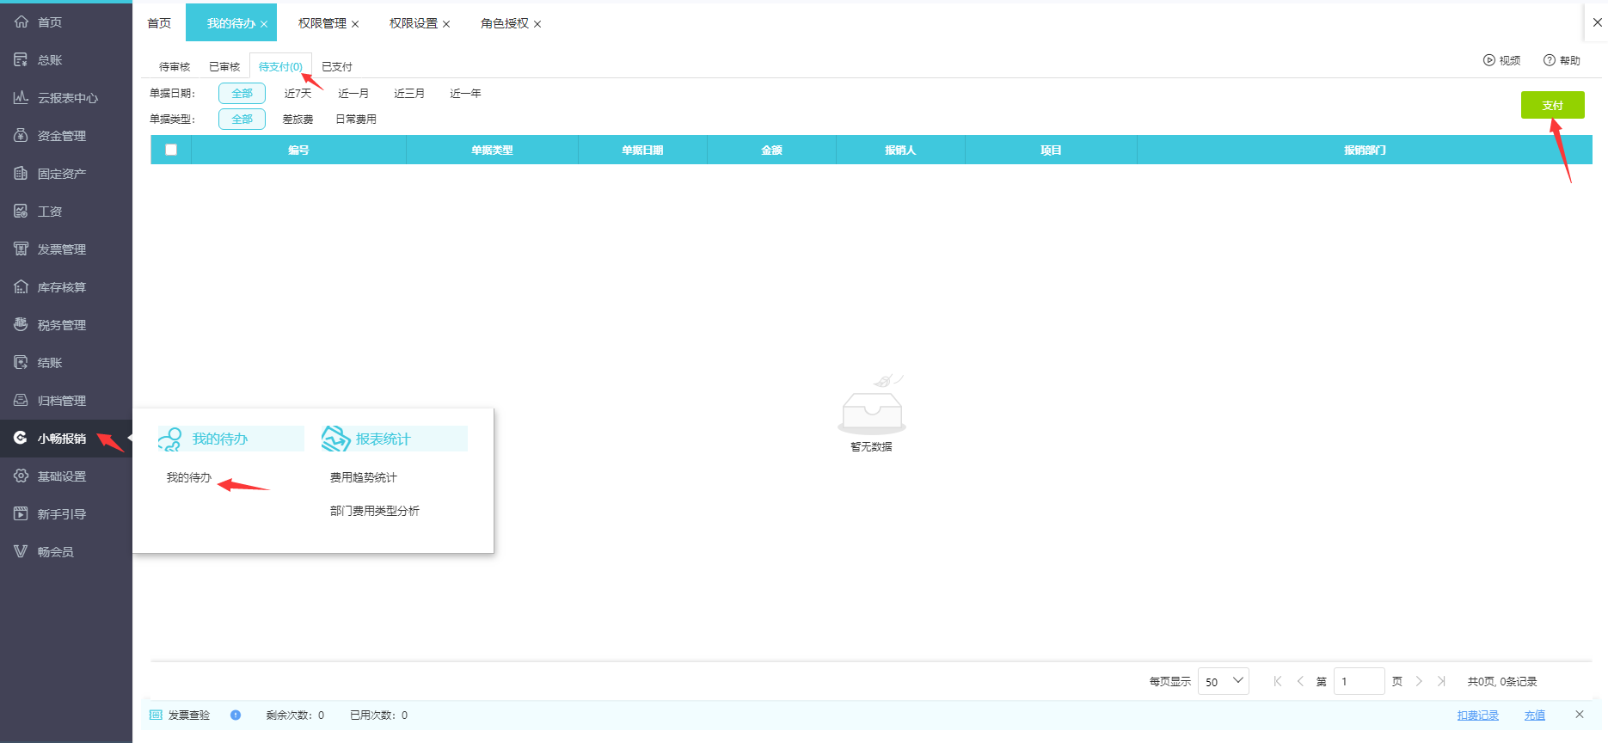1608x743 pixels.
Task: Filter 单据日期 by 近一月
Action: click(353, 94)
